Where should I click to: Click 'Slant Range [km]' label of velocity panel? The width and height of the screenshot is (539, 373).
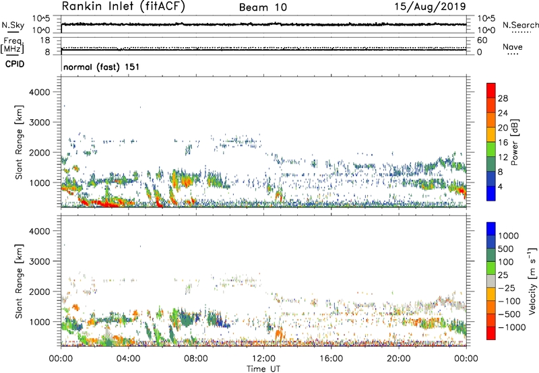point(19,281)
